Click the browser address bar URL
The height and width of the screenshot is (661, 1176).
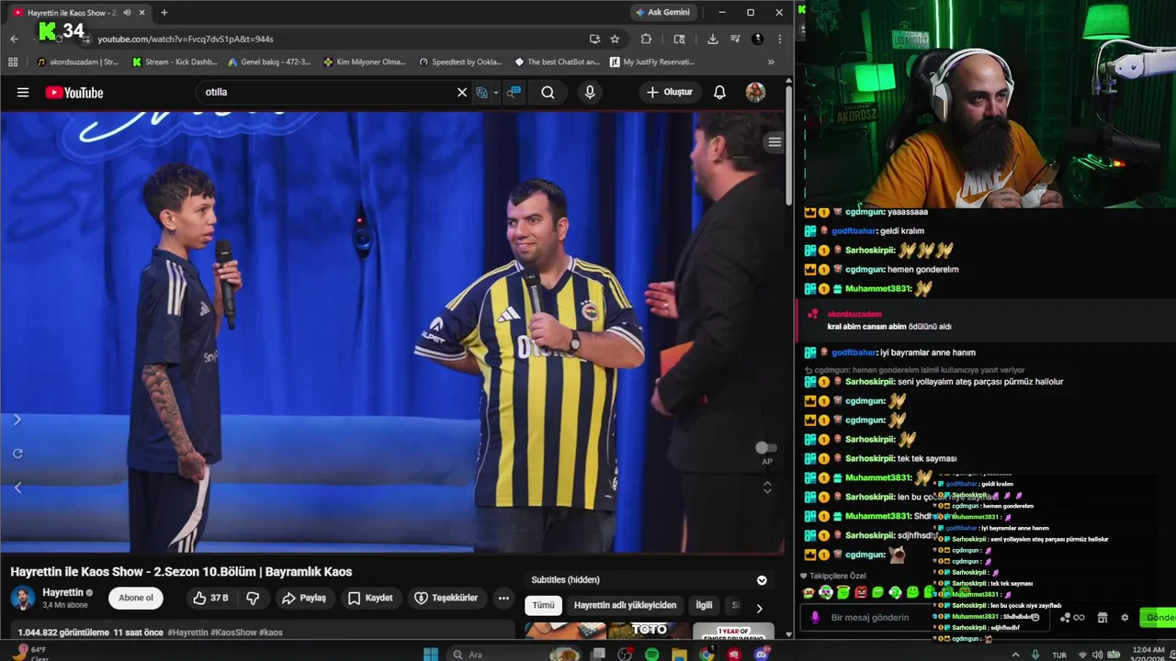coord(186,39)
